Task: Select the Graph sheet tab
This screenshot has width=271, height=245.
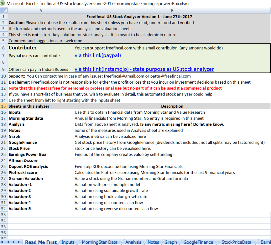Action: click(171, 242)
